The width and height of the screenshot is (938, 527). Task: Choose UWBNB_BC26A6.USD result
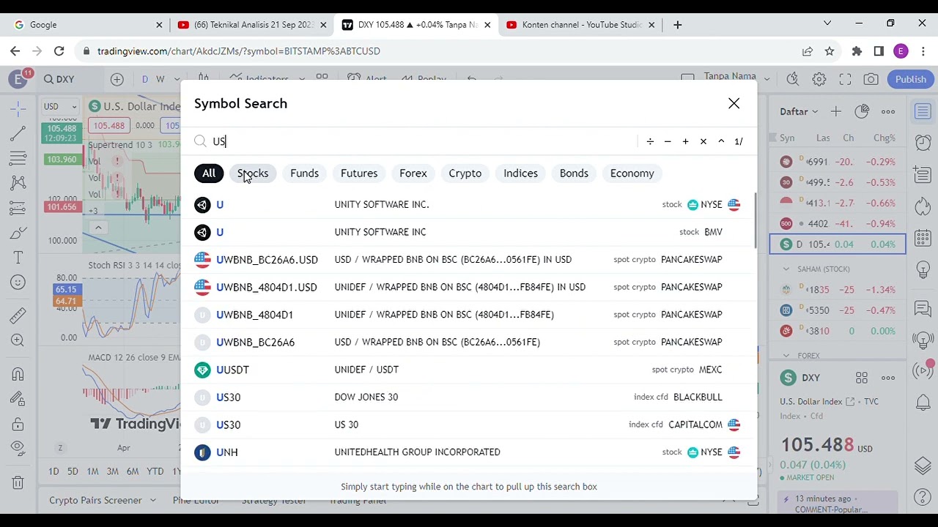[x=469, y=259]
